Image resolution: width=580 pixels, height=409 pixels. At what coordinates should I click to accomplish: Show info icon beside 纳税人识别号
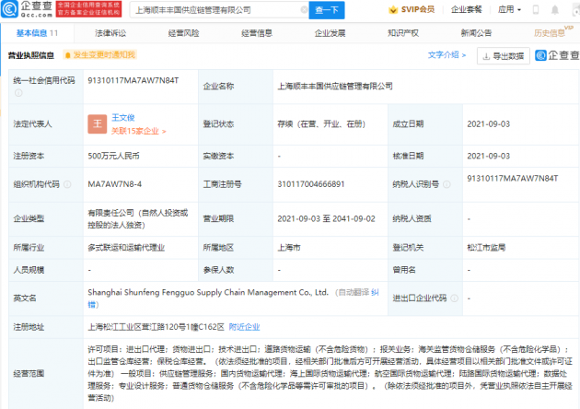click(447, 184)
